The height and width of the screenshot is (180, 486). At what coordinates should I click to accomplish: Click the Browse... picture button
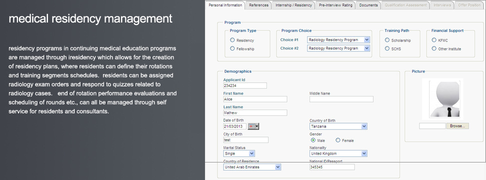[457, 126]
